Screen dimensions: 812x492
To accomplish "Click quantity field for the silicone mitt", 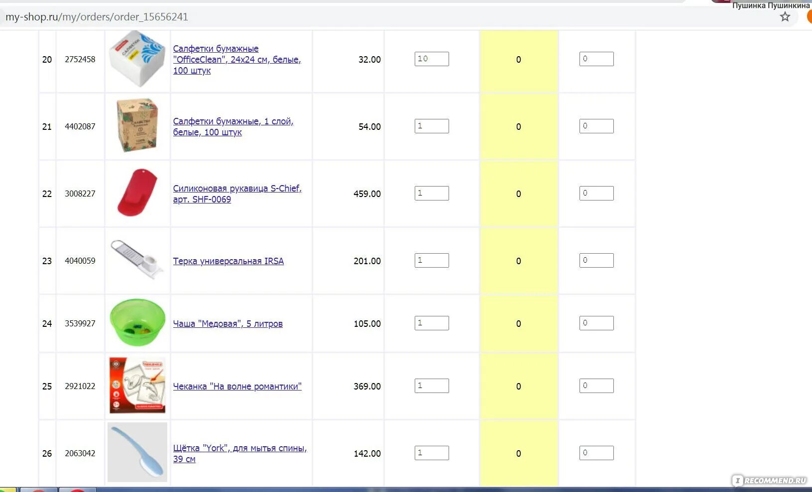I will tap(432, 193).
